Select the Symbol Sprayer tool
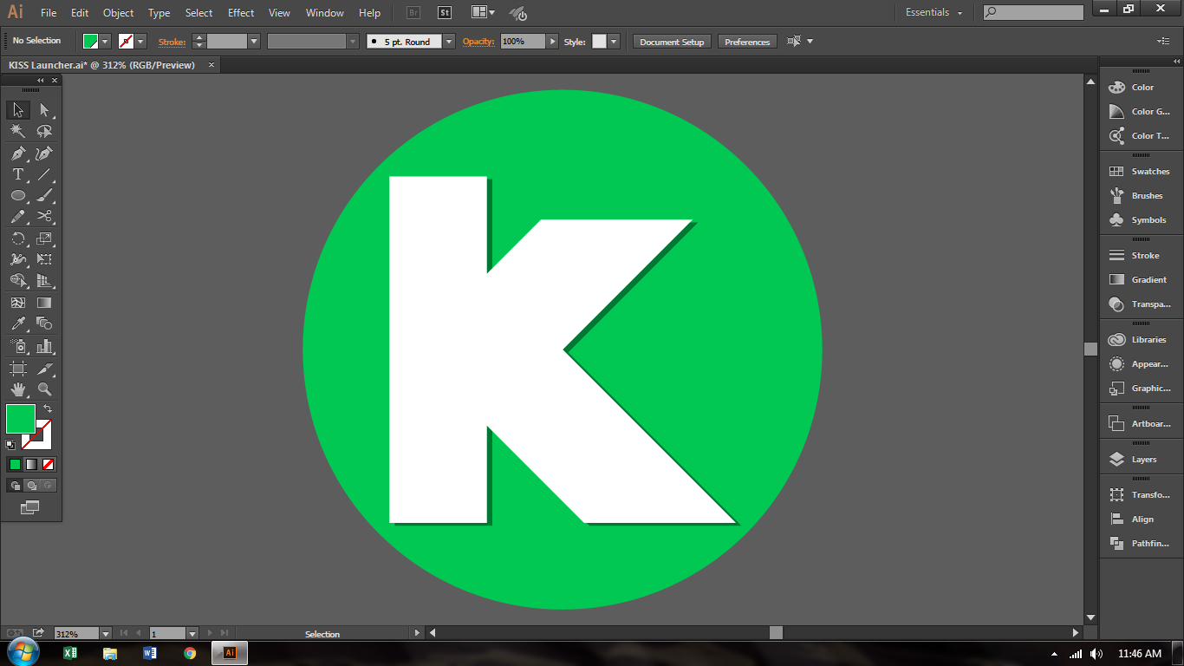This screenshot has width=1184, height=666. coord(17,346)
